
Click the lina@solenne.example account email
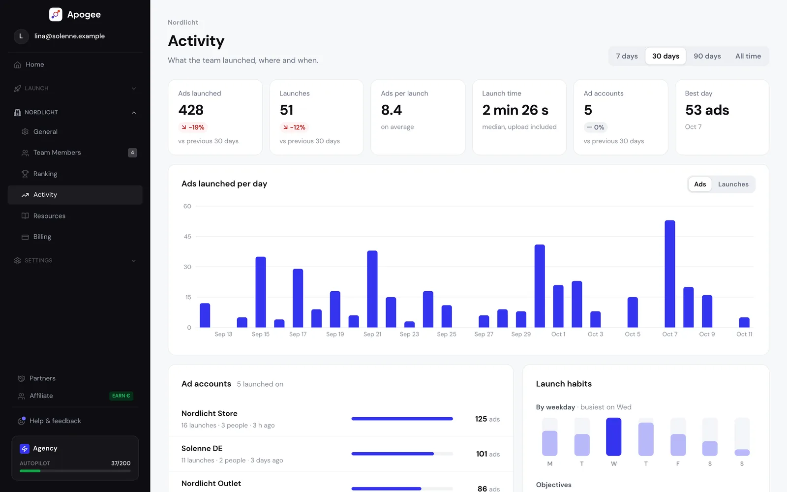point(69,36)
